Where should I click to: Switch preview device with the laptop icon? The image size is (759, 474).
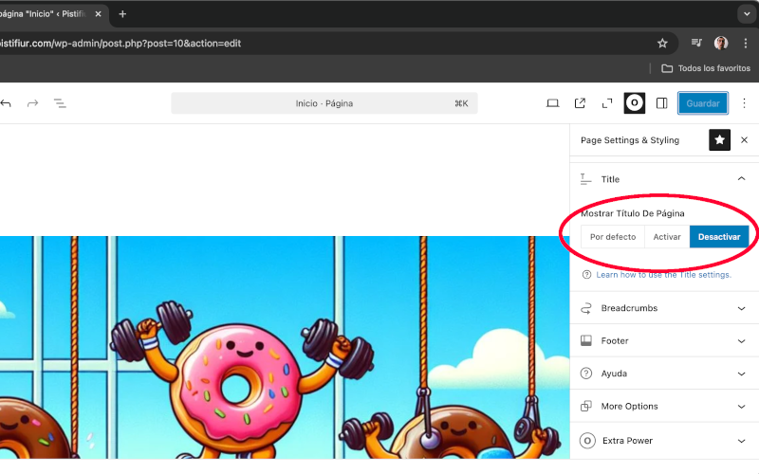(x=552, y=103)
